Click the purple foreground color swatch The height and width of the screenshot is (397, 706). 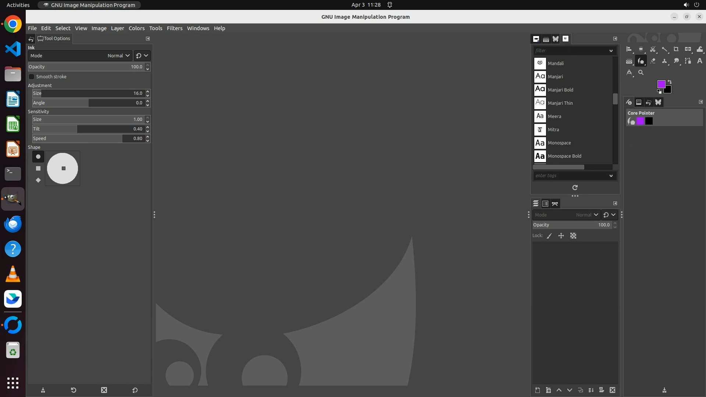(661, 84)
